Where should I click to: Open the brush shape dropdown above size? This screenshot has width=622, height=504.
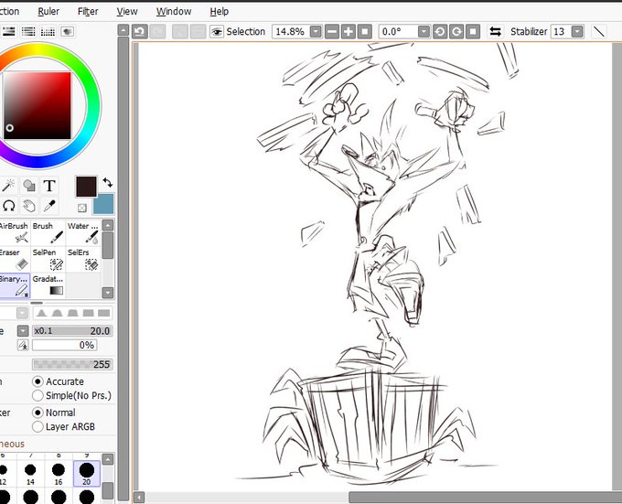click(23, 313)
